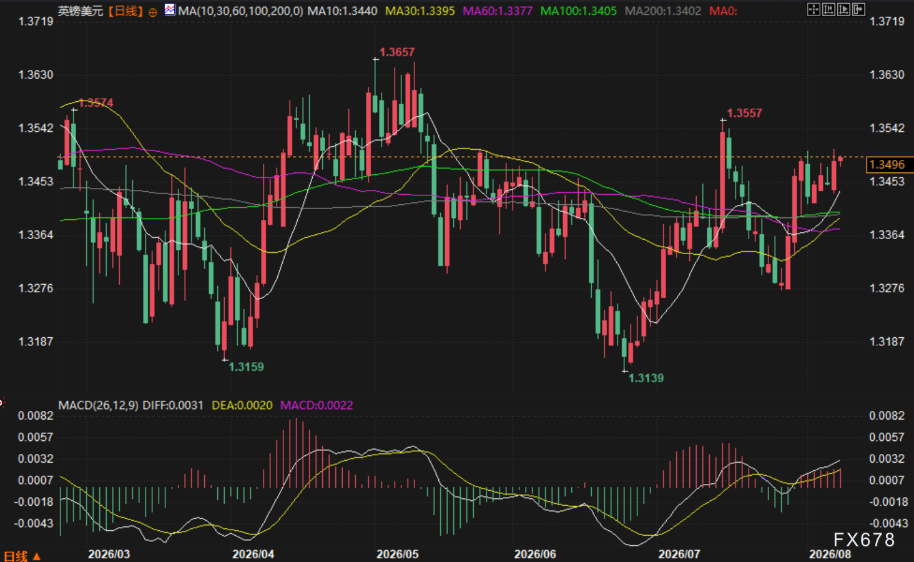
Task: Click the MA30:1.3395 value
Action: tap(420, 11)
